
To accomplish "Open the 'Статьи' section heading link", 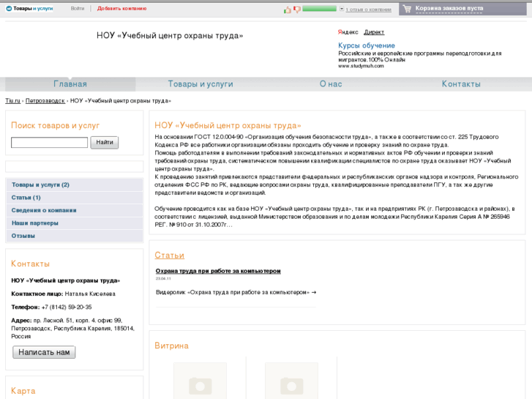I will coord(169,256).
